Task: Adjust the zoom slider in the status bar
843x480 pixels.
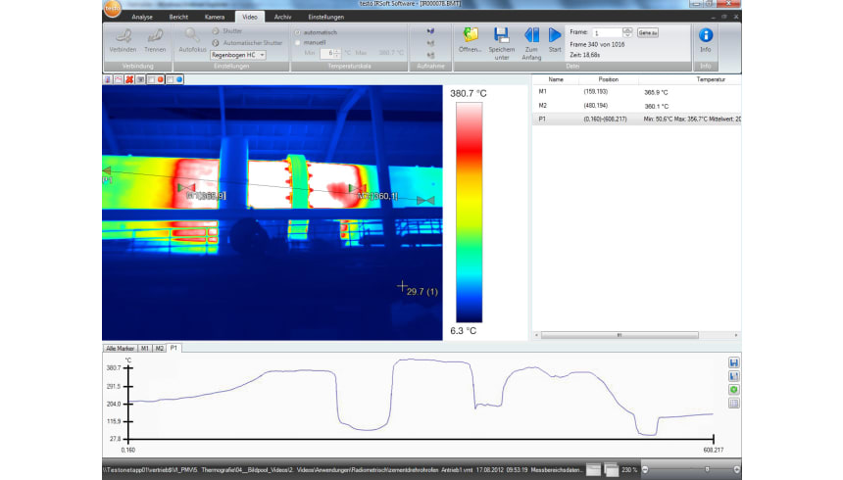Action: (x=706, y=470)
